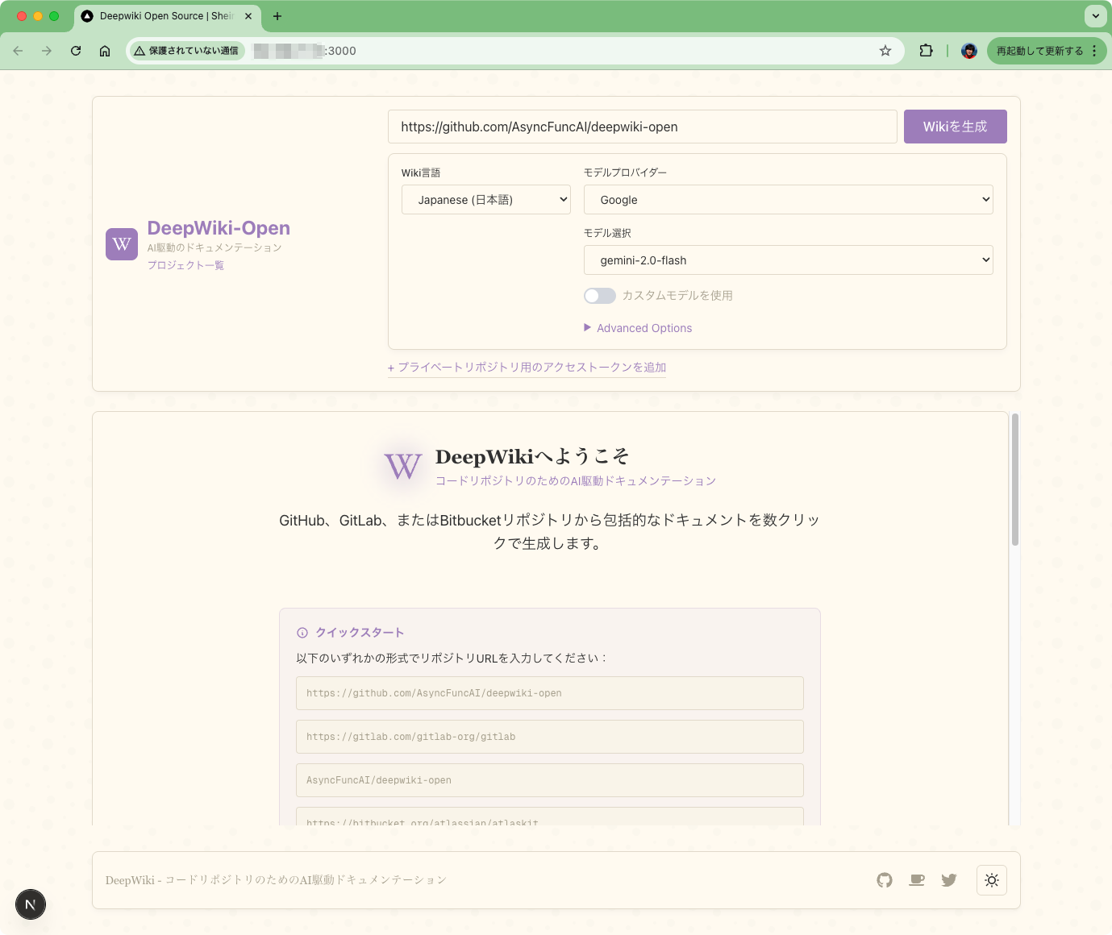Go to the browser home page icon
This screenshot has height=935, width=1112.
pos(105,51)
